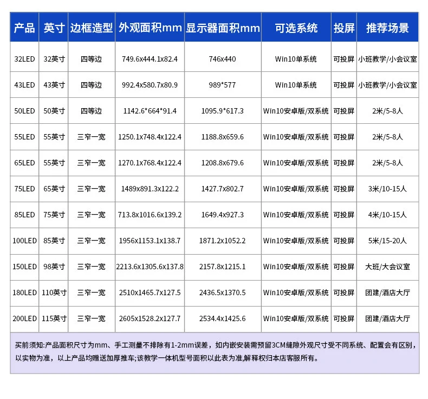Select the 5米/15-20人 scene cell

pyautogui.click(x=387, y=241)
